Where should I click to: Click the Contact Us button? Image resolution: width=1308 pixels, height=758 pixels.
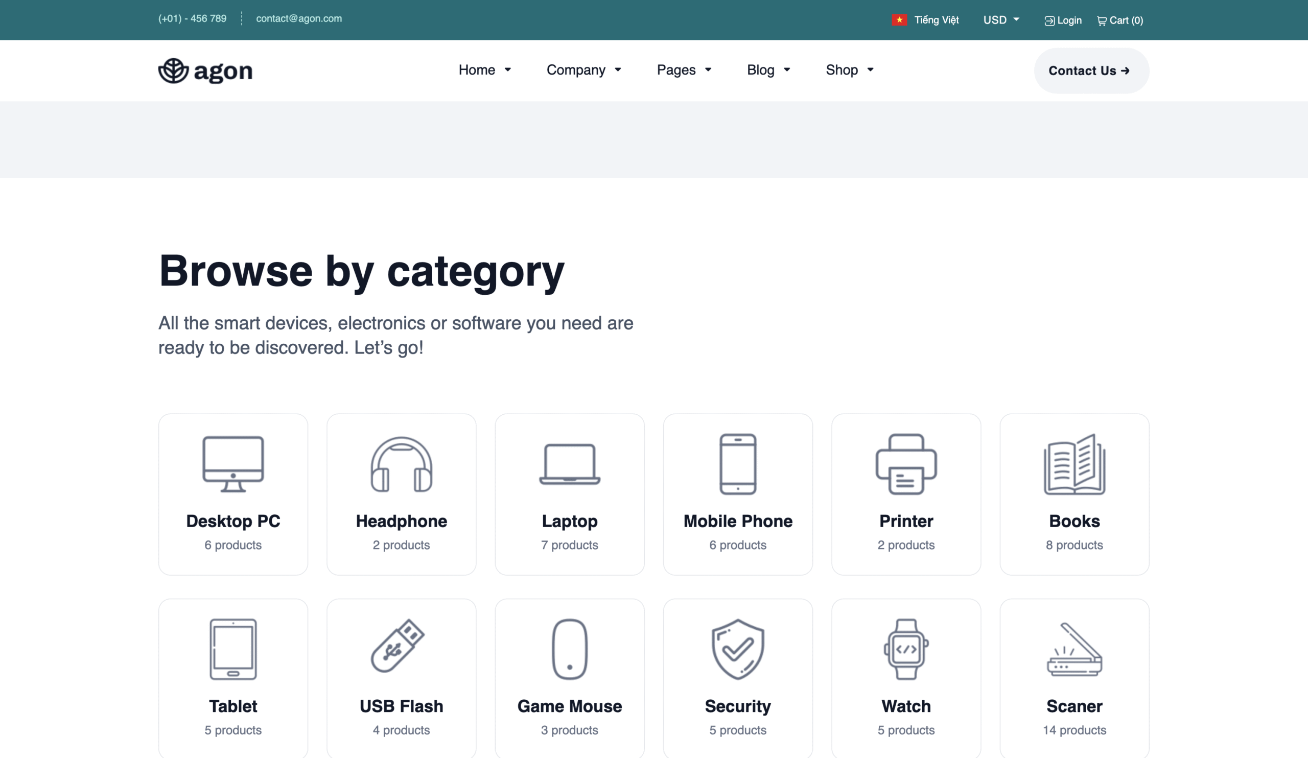point(1090,70)
